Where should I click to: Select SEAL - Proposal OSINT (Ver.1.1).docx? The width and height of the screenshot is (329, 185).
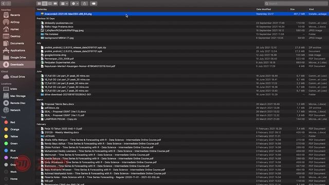click(182, 112)
